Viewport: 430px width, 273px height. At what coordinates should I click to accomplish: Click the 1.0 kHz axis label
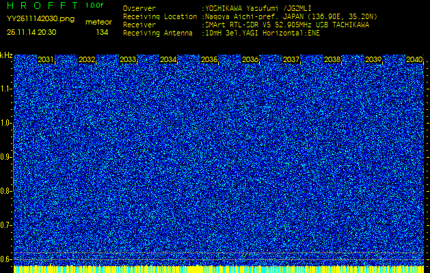point(5,124)
